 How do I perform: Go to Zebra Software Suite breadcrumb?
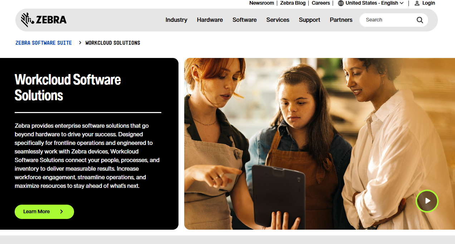pyautogui.click(x=44, y=43)
